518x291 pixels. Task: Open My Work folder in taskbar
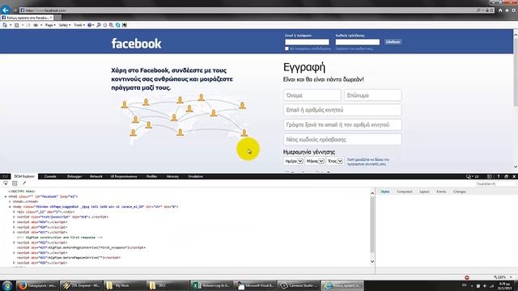[125, 285]
